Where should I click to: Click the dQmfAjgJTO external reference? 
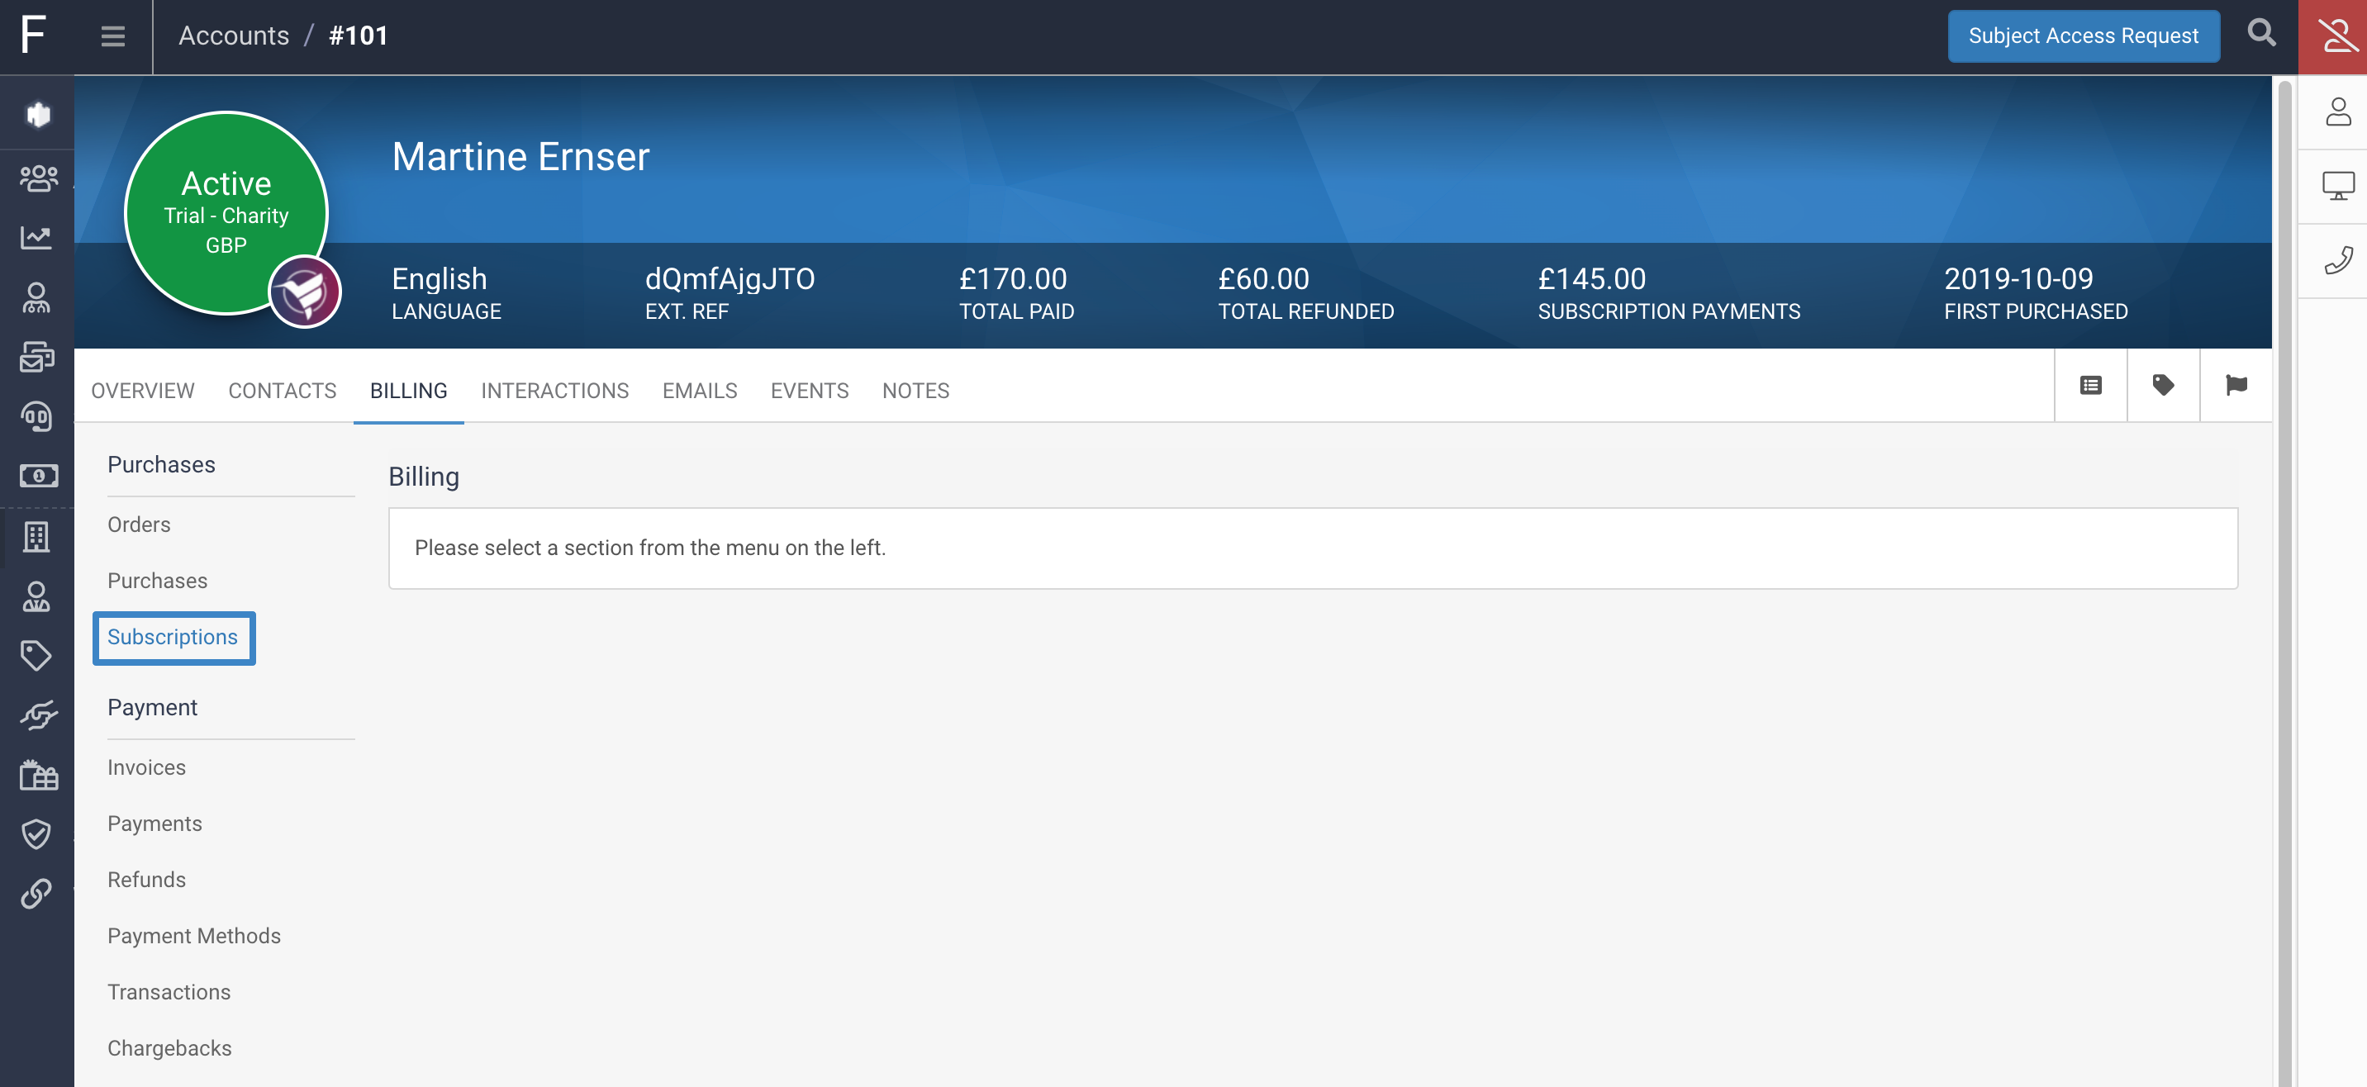(x=730, y=278)
